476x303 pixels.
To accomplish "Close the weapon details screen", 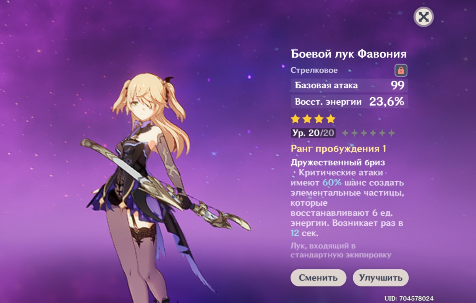I will point(424,17).
